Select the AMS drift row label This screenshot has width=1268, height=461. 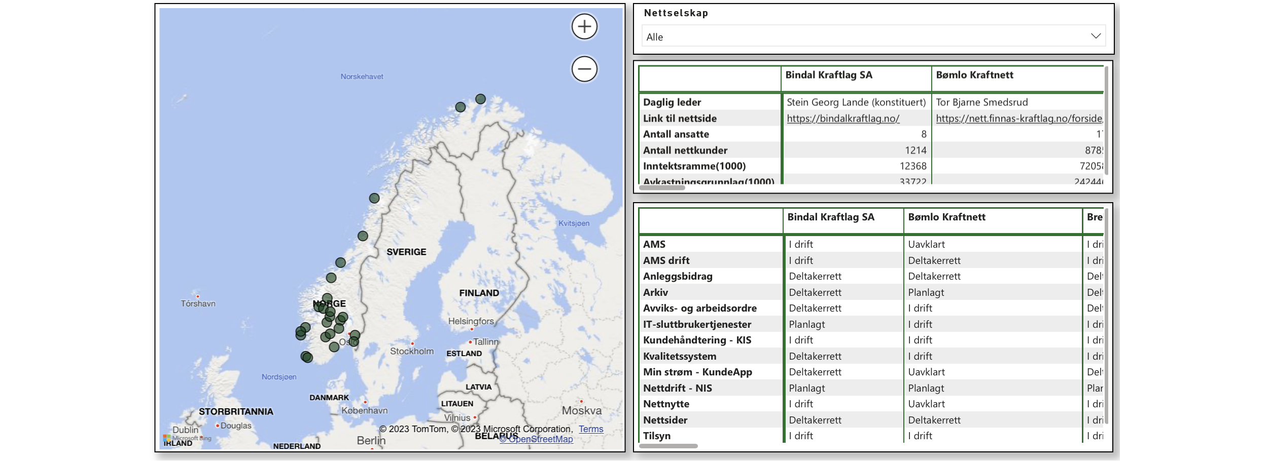coord(666,260)
